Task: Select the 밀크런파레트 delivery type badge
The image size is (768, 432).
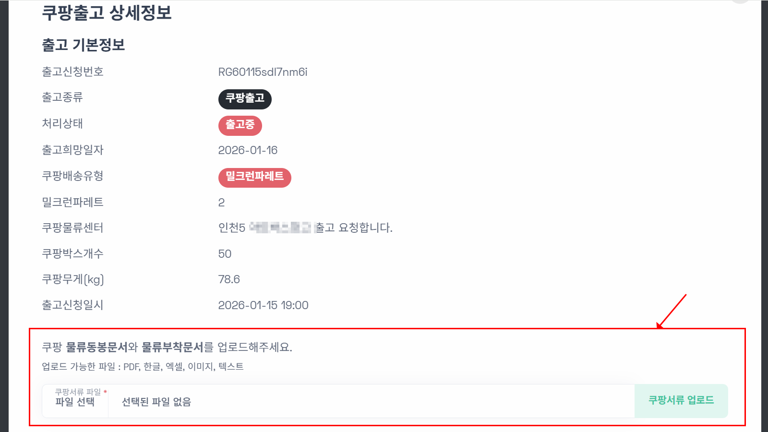Action: coord(254,177)
